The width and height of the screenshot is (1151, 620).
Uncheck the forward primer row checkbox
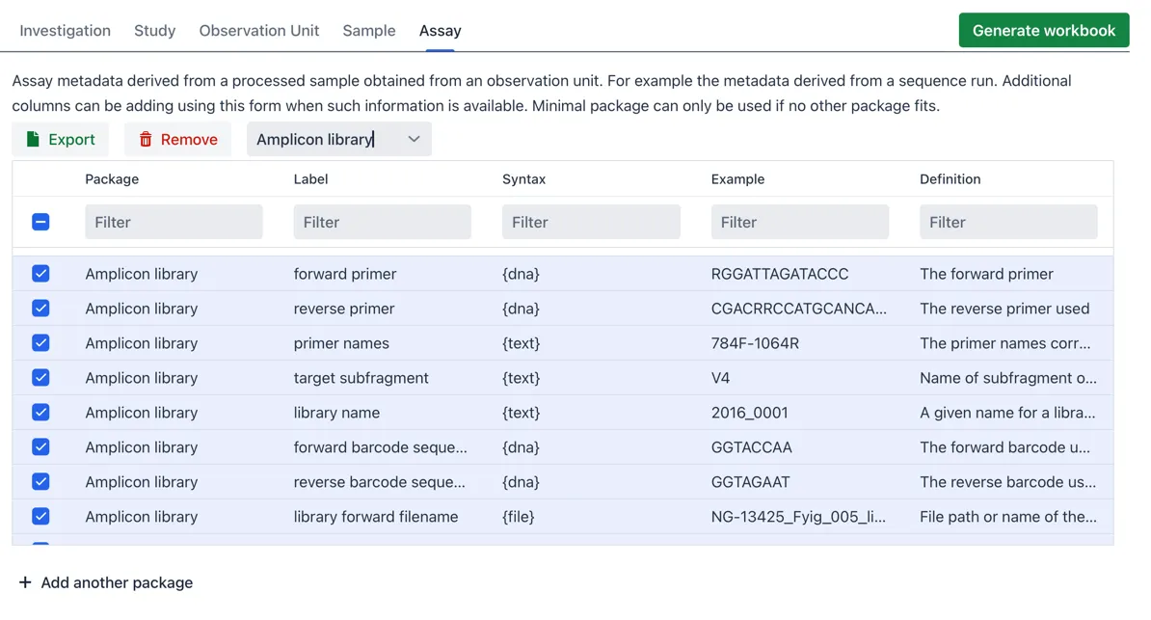(40, 273)
